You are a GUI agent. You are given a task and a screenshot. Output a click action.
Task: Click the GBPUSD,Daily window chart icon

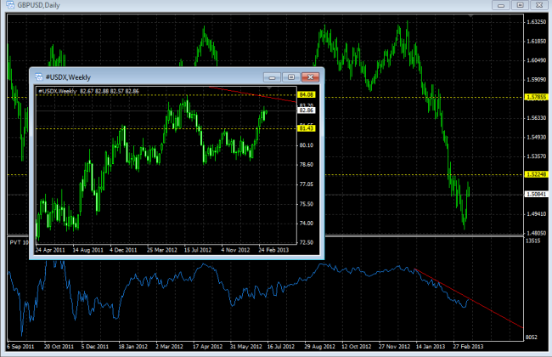click(8, 6)
